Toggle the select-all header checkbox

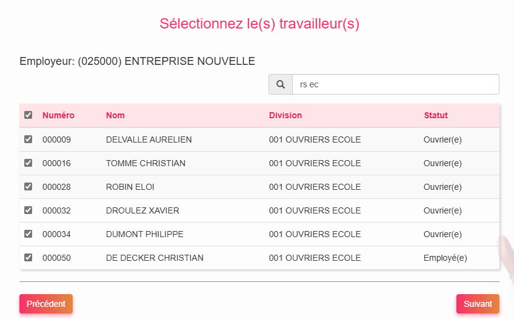(x=28, y=115)
